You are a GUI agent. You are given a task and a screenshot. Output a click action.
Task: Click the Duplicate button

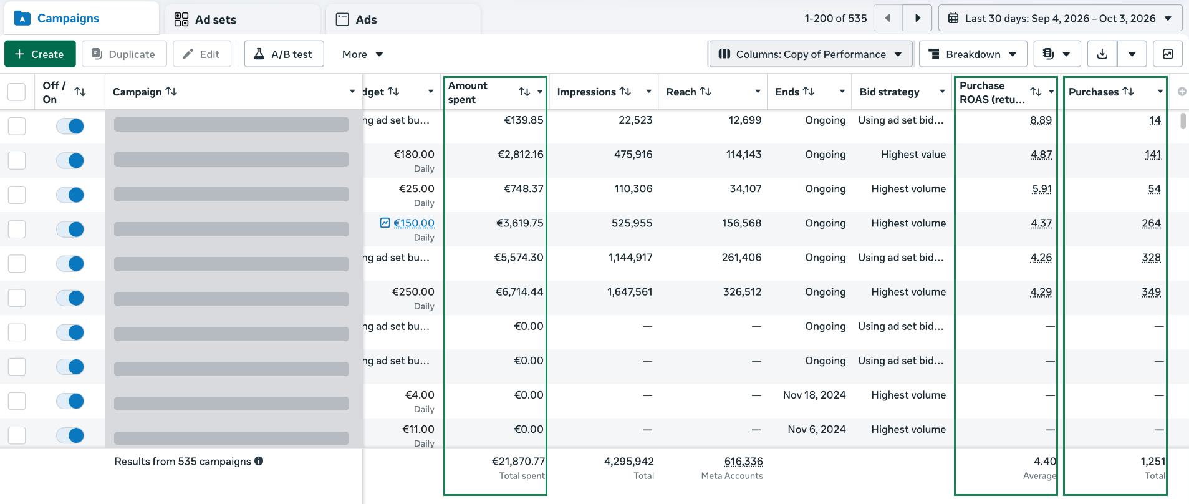[x=124, y=54]
